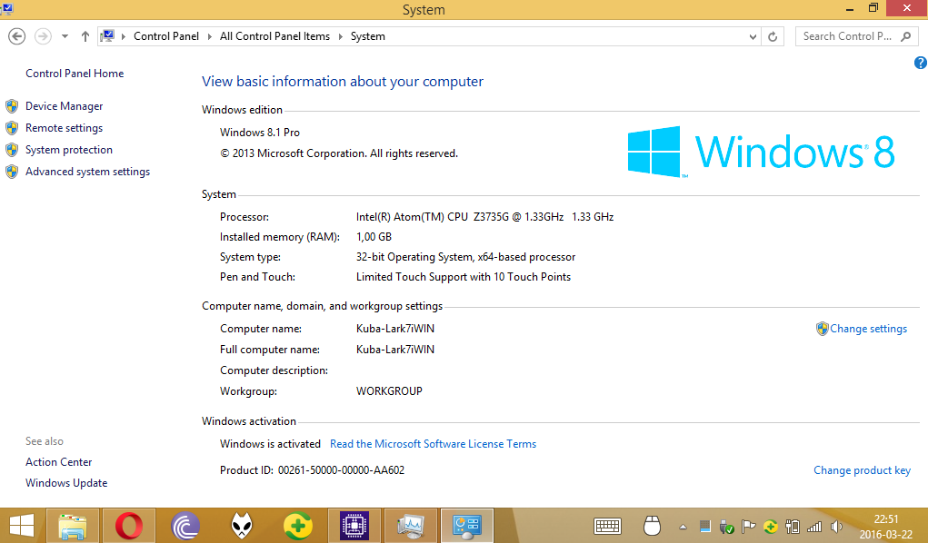The width and height of the screenshot is (928, 543).
Task: Go up one level with Up arrow
Action: click(x=85, y=36)
